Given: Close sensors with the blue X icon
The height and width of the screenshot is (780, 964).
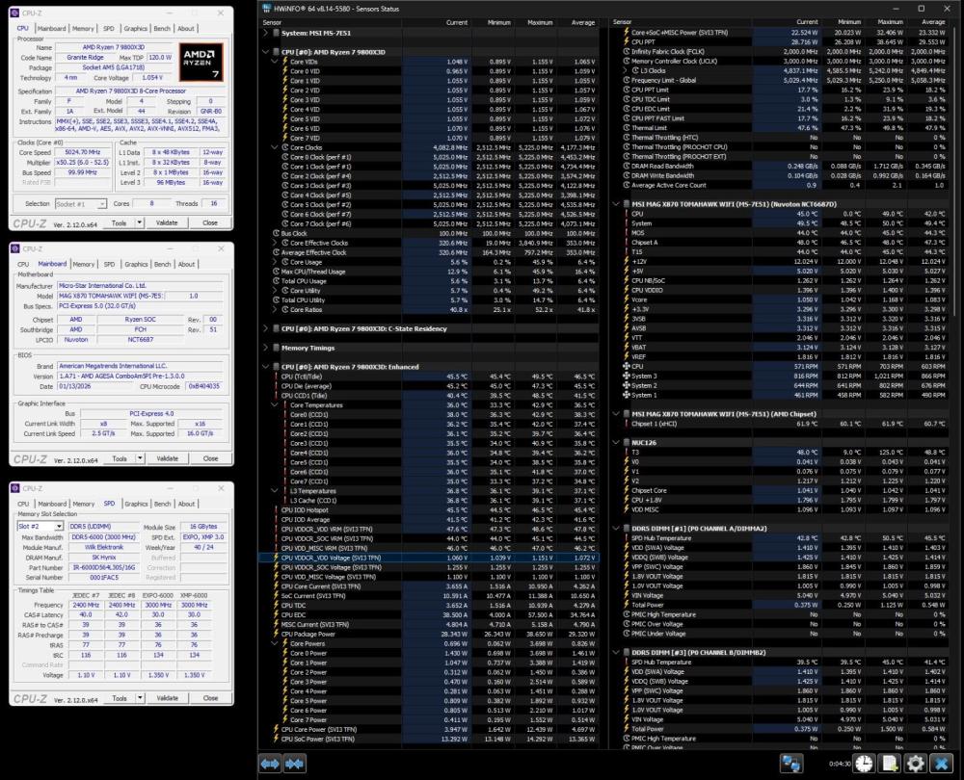Looking at the screenshot, I should pos(941,763).
